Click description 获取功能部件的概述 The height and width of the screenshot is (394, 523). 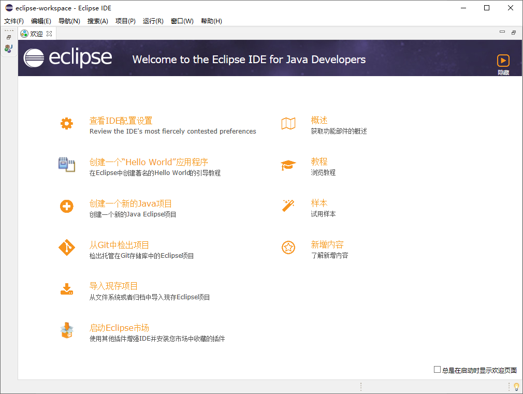pos(339,131)
